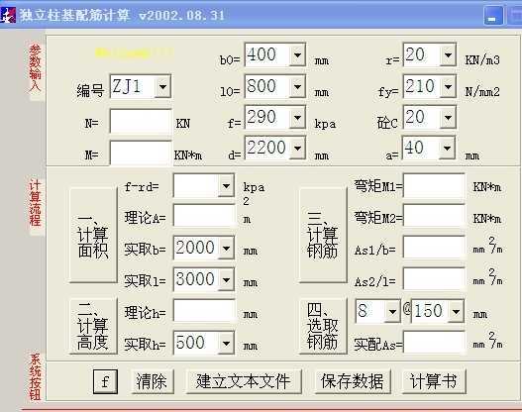Click the 清除 clear button

(x=153, y=381)
